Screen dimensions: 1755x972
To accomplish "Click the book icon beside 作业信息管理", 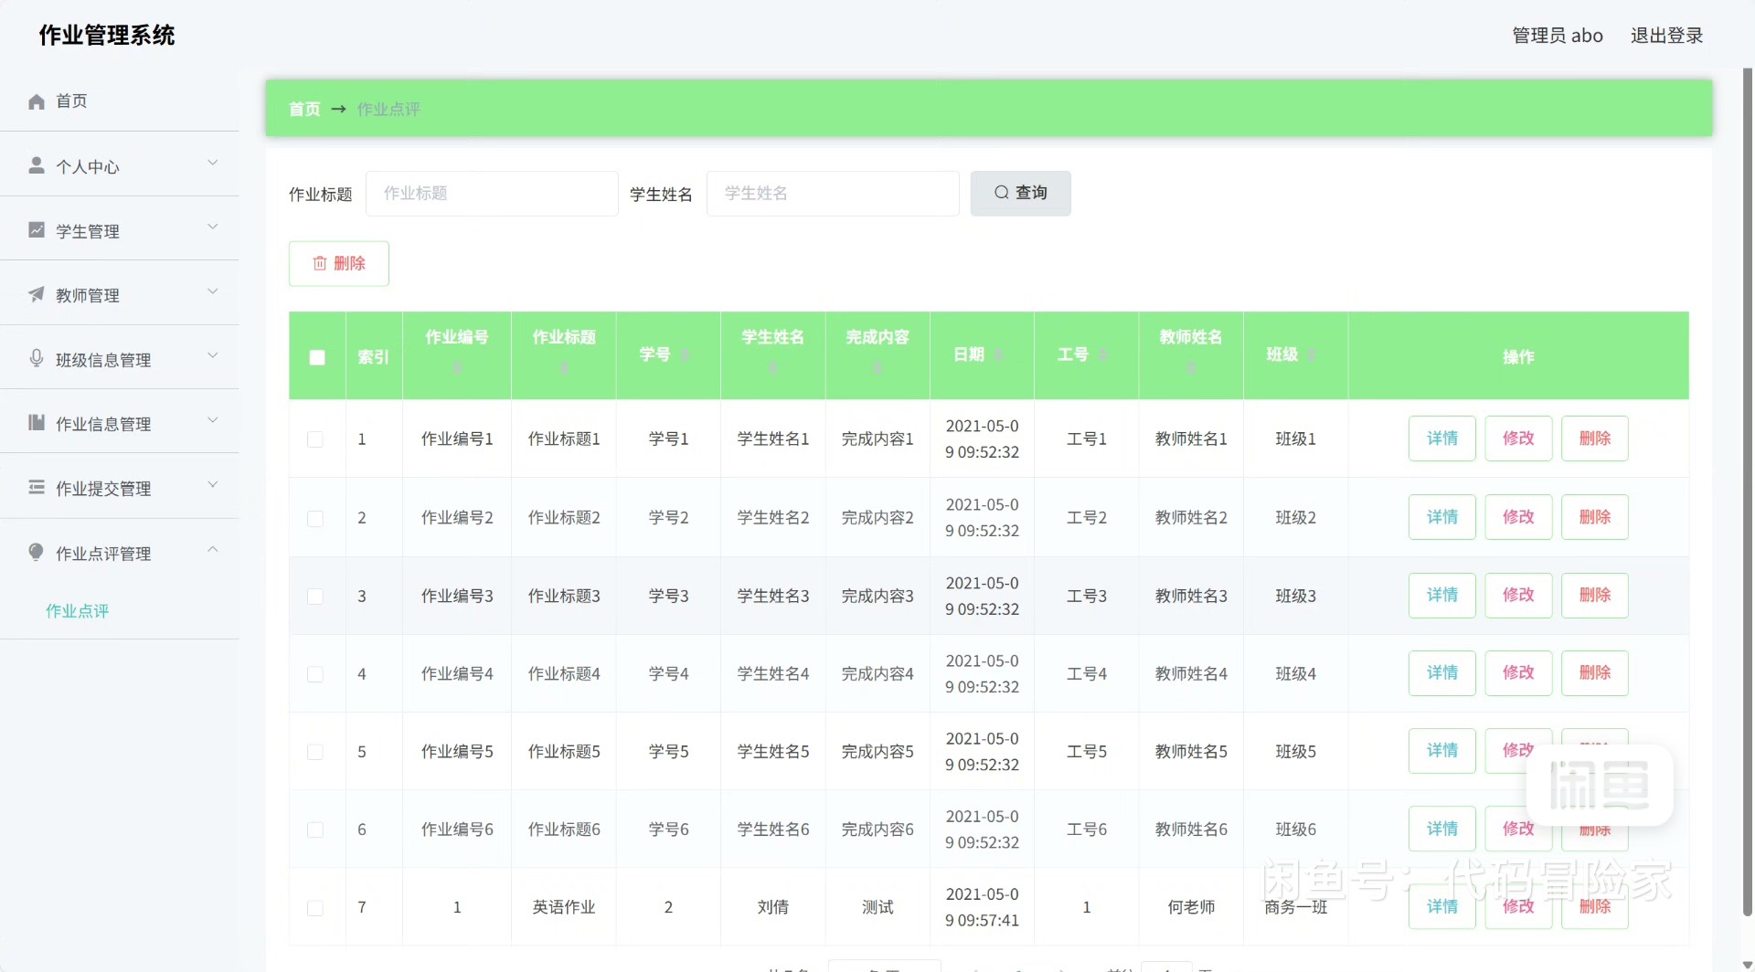I will (37, 423).
